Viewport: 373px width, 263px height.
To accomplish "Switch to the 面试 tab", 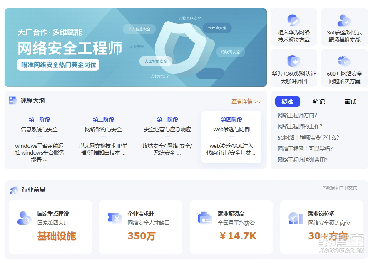I will (x=351, y=102).
